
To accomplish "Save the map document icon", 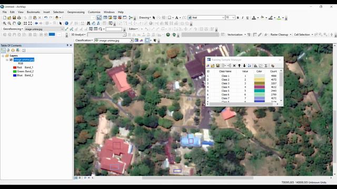I will pyautogui.click(x=14, y=17).
